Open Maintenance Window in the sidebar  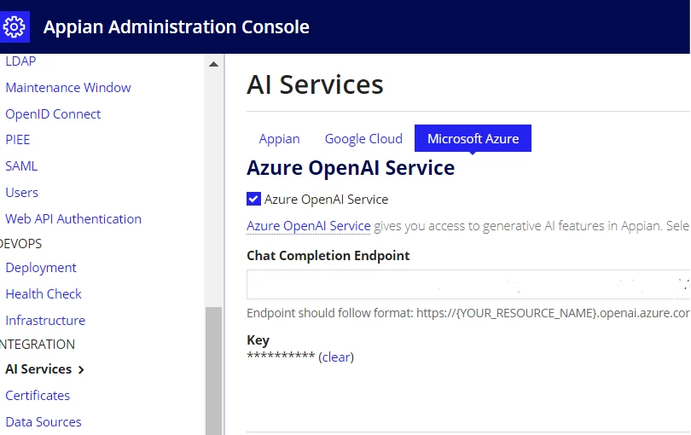68,87
